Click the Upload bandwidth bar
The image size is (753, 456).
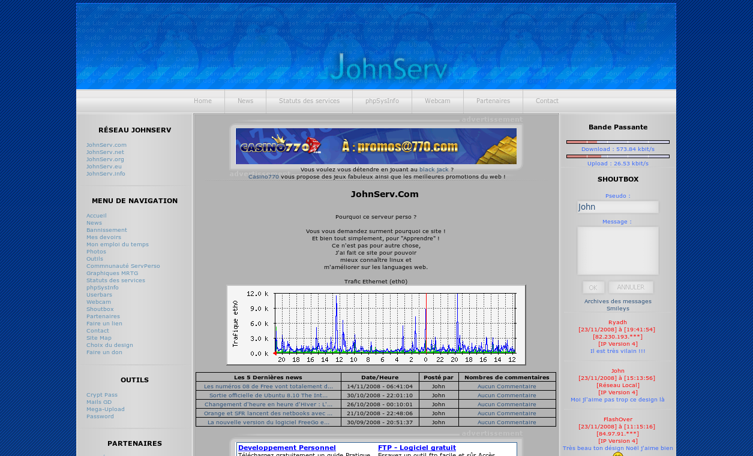pyautogui.click(x=618, y=156)
